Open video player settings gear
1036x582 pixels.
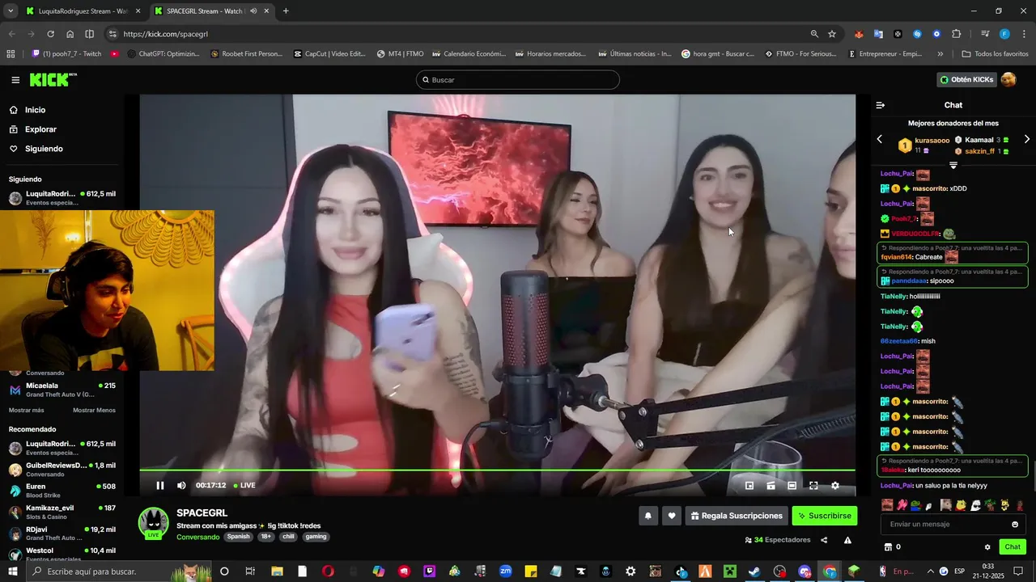pyautogui.click(x=835, y=486)
